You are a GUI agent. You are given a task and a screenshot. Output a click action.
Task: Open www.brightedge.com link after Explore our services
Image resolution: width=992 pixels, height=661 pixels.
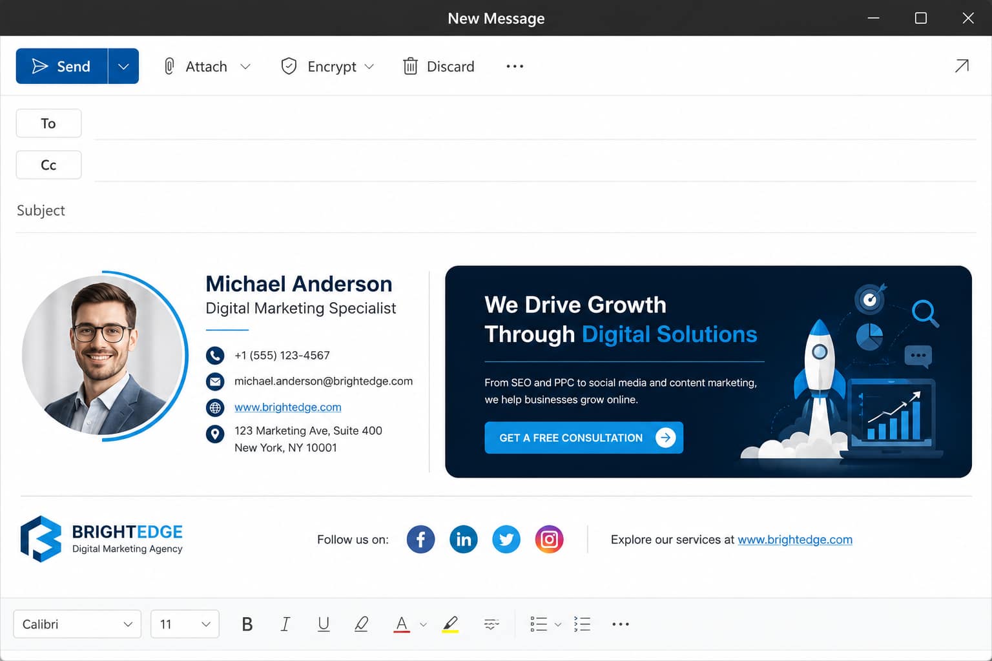point(795,540)
